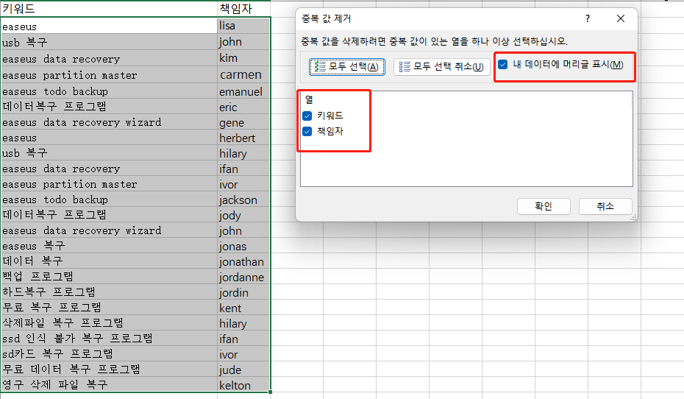The height and width of the screenshot is (399, 684).
Task: Select the cell containing 'jordanne'
Action: pyautogui.click(x=244, y=277)
